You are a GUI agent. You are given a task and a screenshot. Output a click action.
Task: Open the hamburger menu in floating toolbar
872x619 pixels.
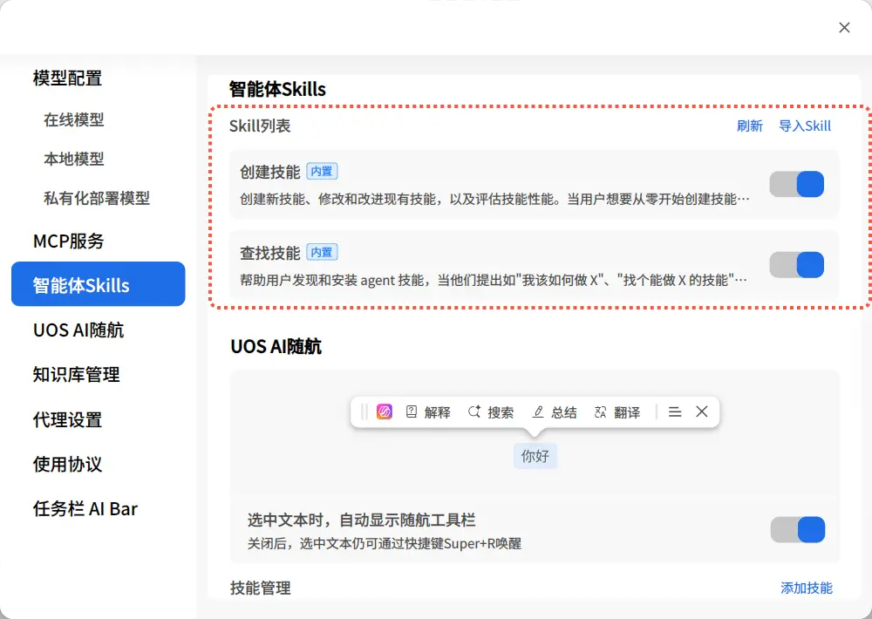[x=675, y=412]
